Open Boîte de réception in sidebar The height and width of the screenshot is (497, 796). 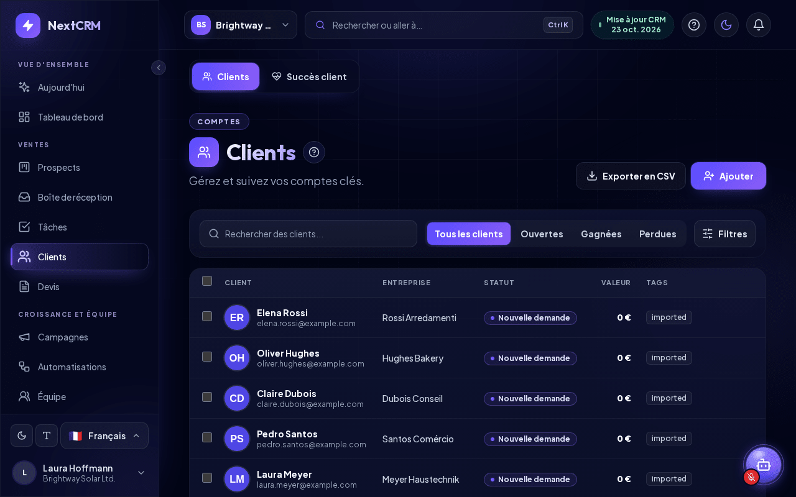click(80, 197)
